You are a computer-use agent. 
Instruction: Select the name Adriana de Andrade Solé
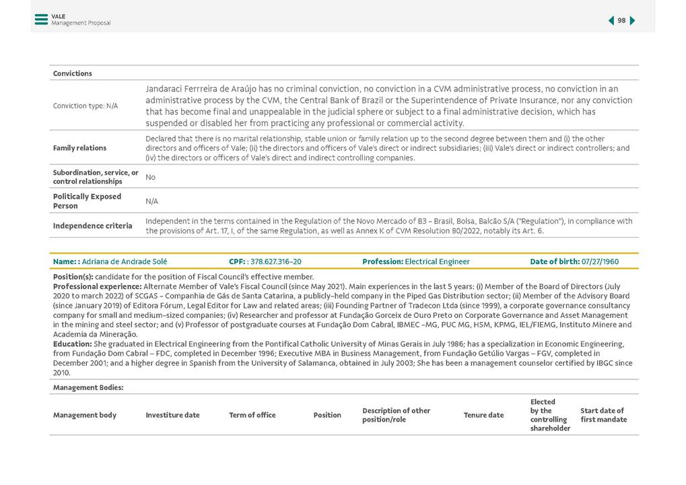pos(124,261)
